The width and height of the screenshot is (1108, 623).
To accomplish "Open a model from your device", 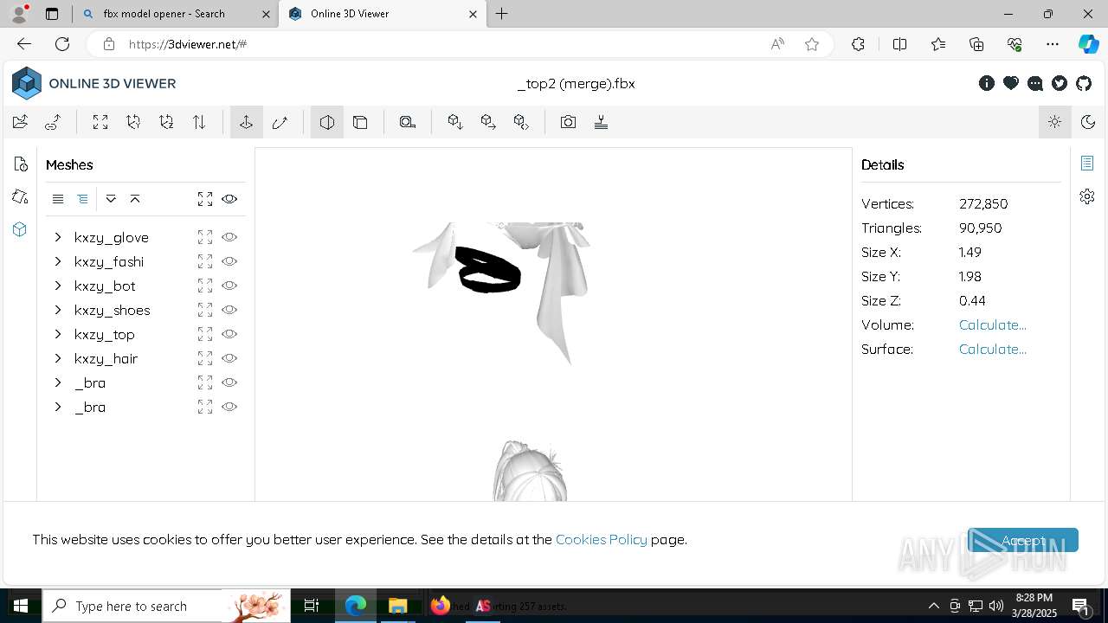I will 20,122.
